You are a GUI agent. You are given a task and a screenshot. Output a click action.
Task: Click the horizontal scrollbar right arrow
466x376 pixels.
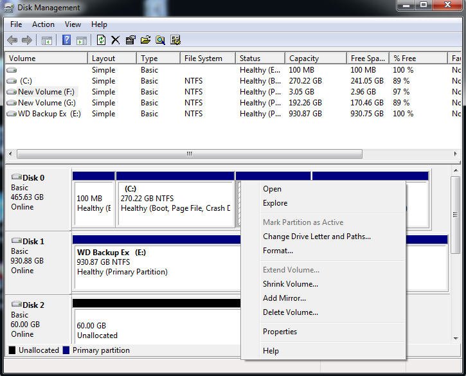(x=455, y=154)
